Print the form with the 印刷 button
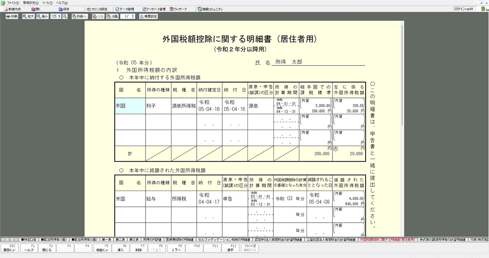 click(x=12, y=17)
